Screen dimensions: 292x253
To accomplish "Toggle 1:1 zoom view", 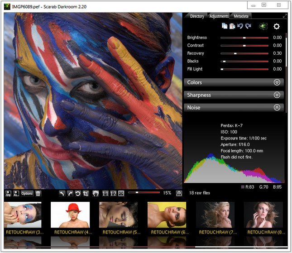I will click(x=105, y=193).
